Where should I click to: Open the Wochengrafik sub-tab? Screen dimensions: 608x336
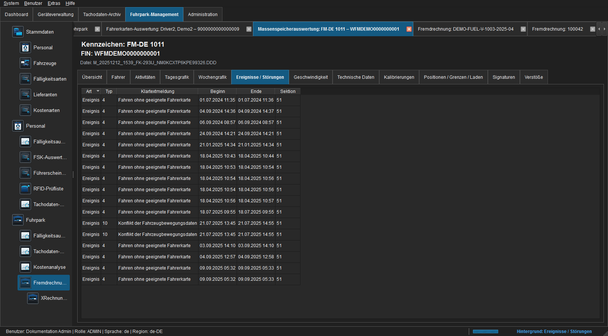click(x=213, y=77)
